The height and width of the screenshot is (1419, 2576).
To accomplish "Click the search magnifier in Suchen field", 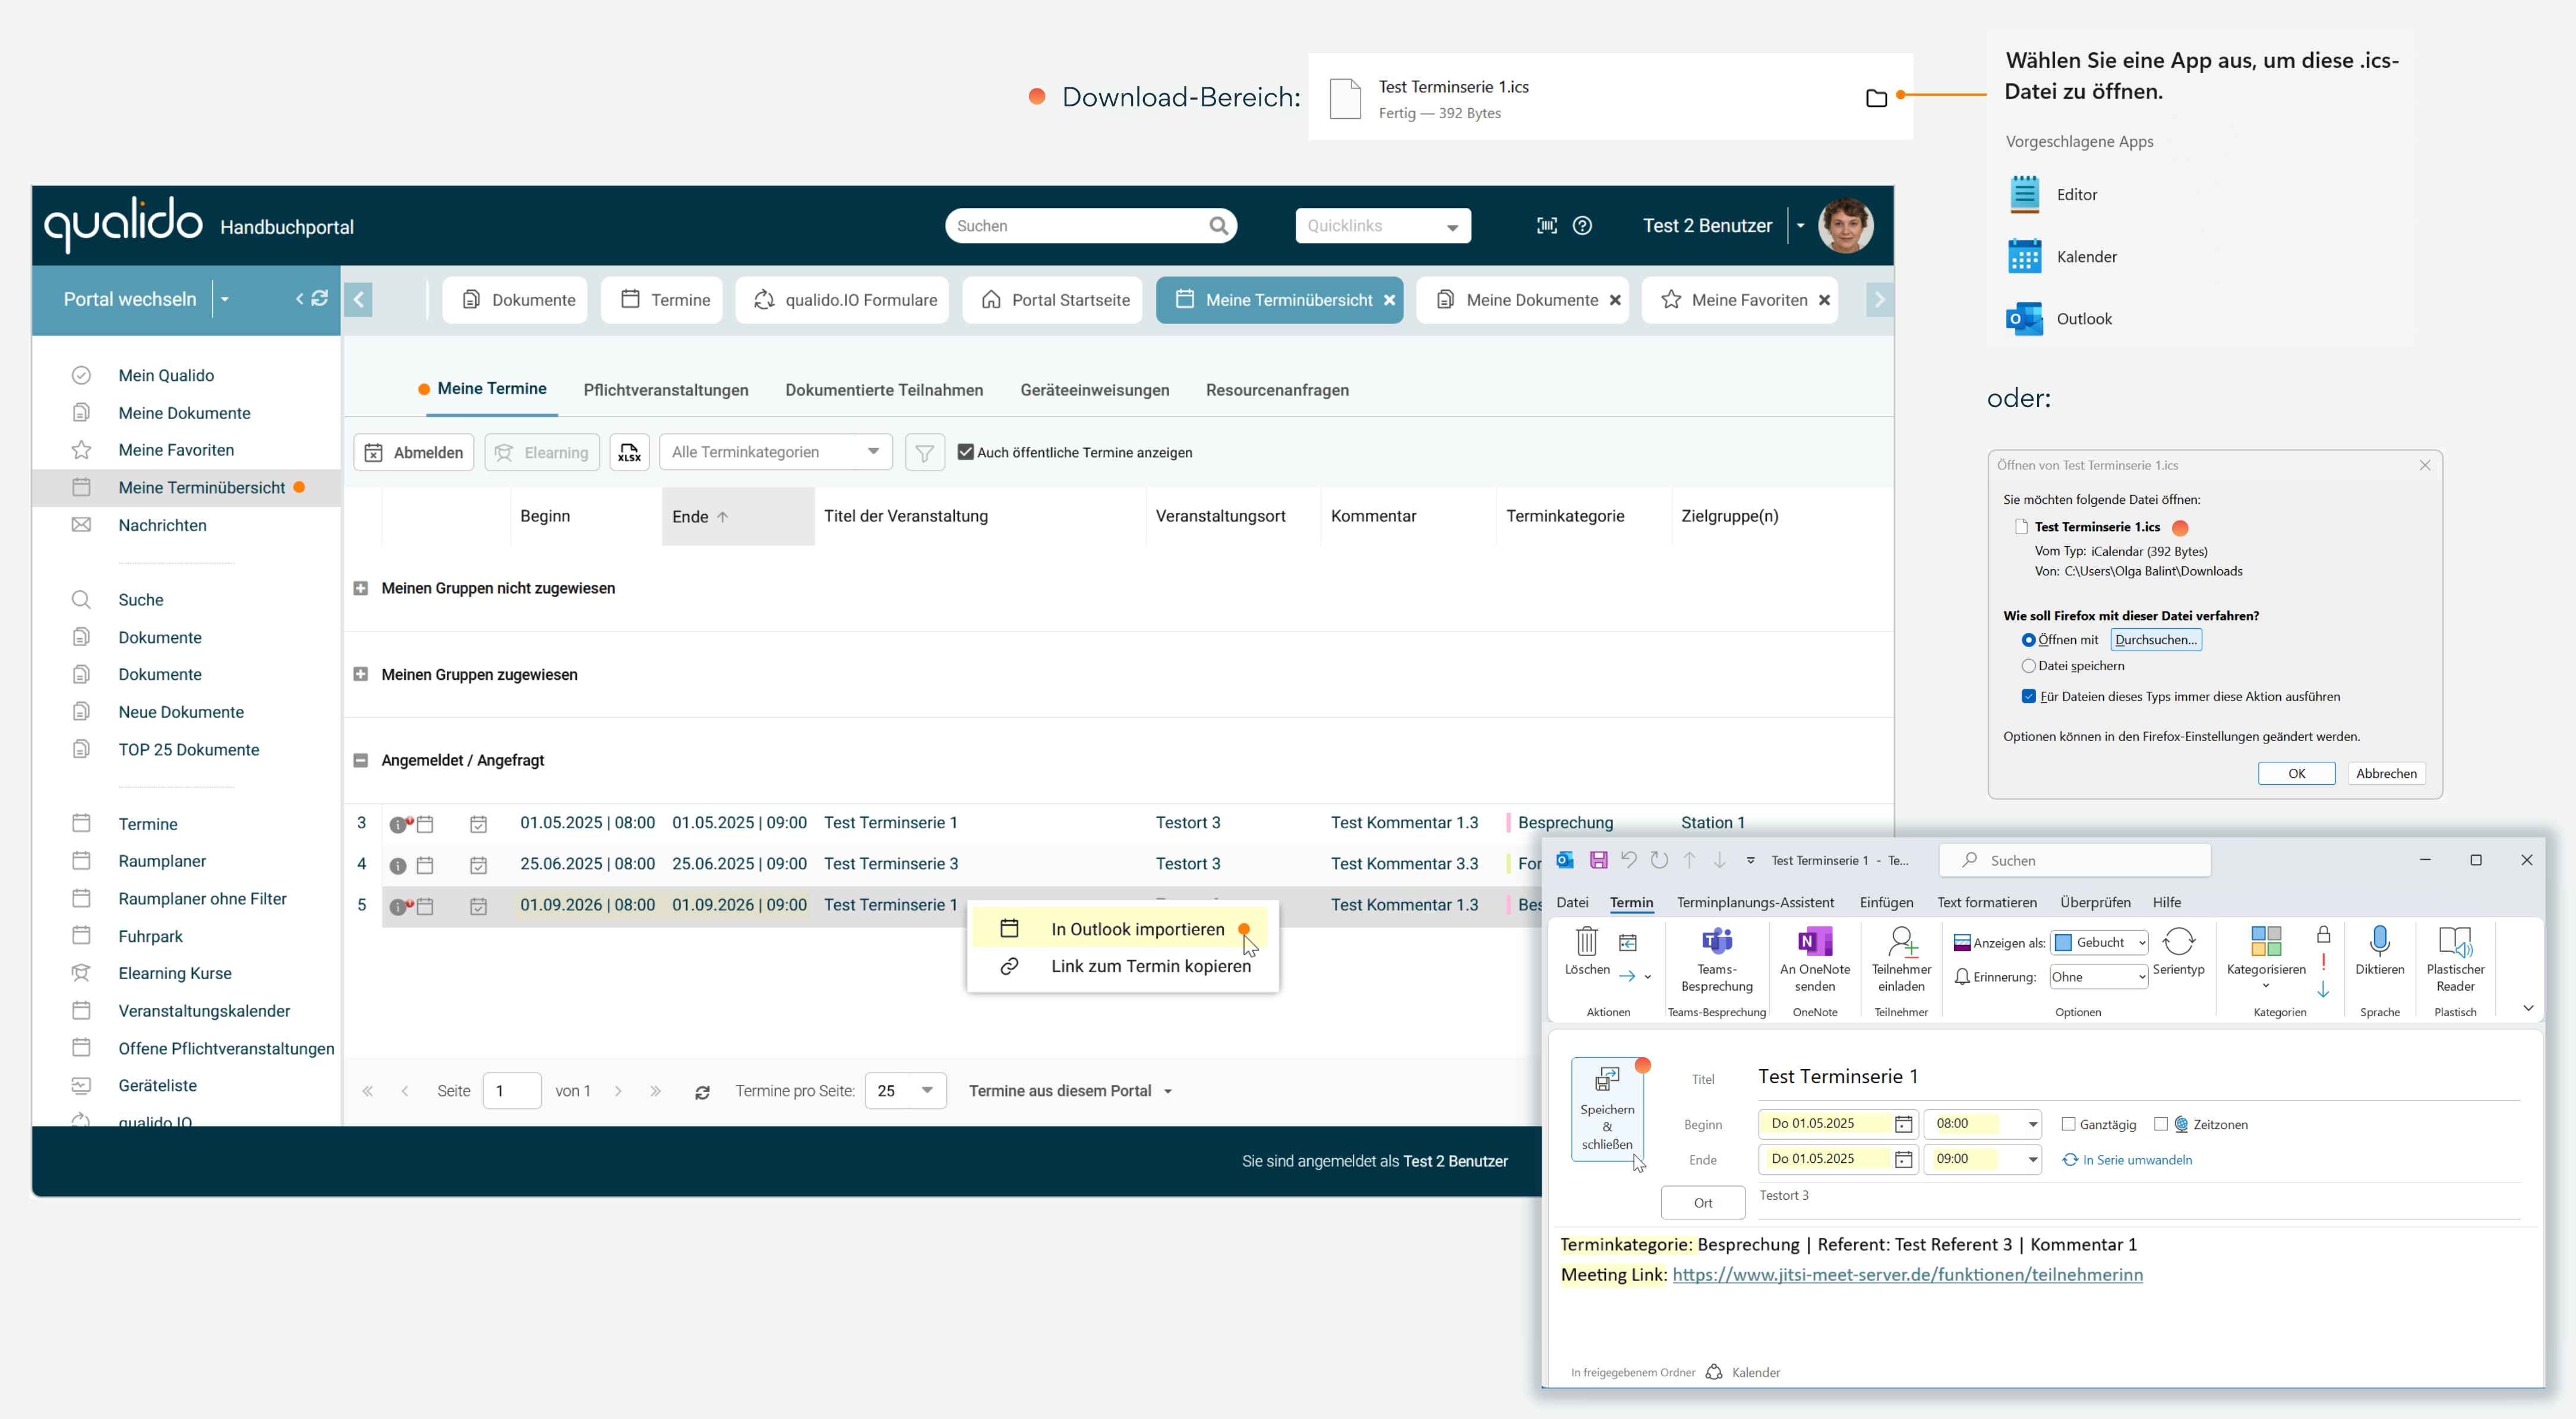I will (x=1218, y=226).
